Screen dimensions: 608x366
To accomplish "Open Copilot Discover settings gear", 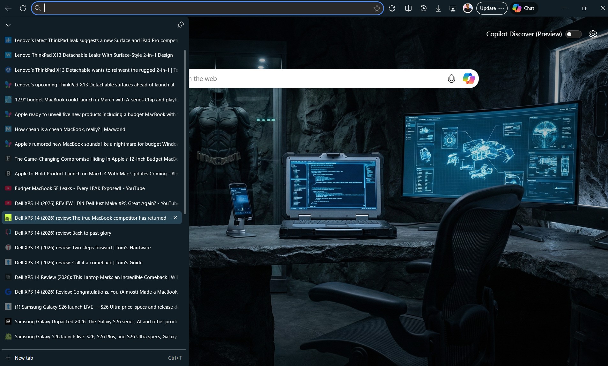I will (593, 34).
